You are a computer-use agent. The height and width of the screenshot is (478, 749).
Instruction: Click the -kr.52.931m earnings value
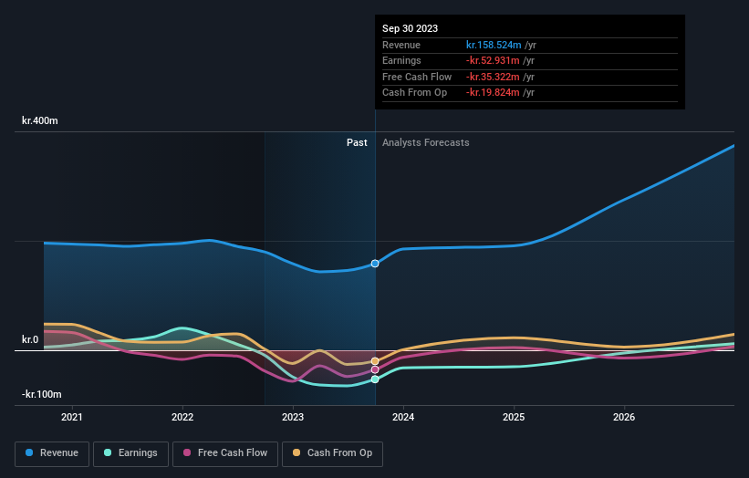(493, 60)
